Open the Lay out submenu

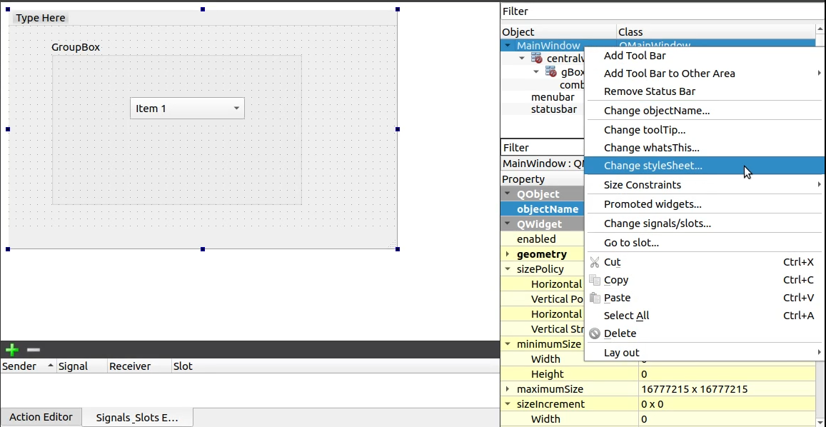point(705,353)
